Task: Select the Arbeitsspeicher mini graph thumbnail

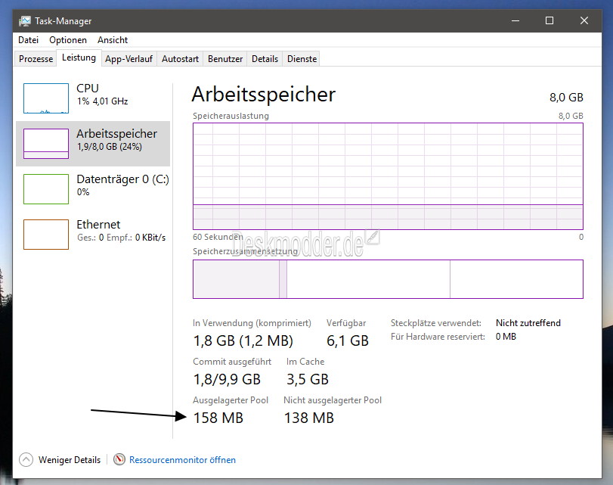Action: tap(46, 144)
